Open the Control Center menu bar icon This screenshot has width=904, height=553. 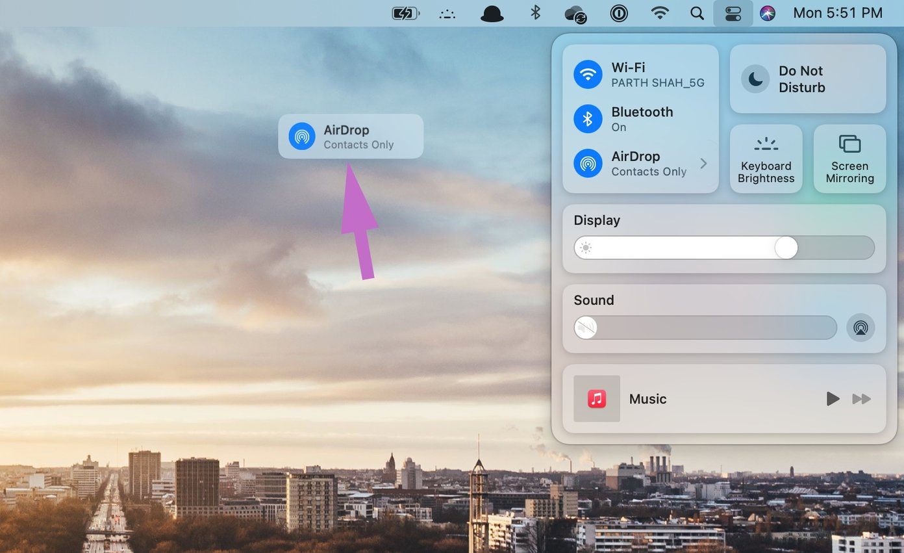733,13
